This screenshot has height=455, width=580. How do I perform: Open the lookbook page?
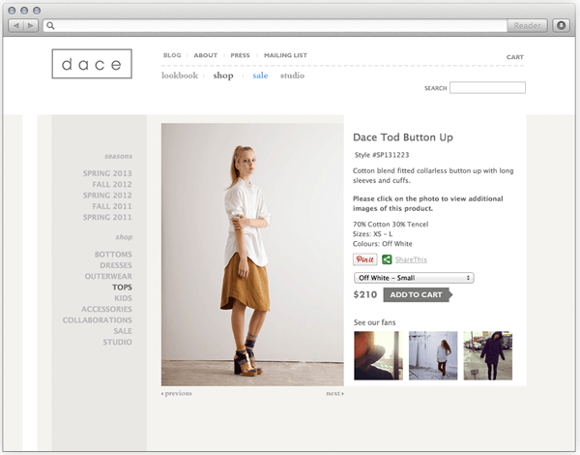pyautogui.click(x=180, y=76)
